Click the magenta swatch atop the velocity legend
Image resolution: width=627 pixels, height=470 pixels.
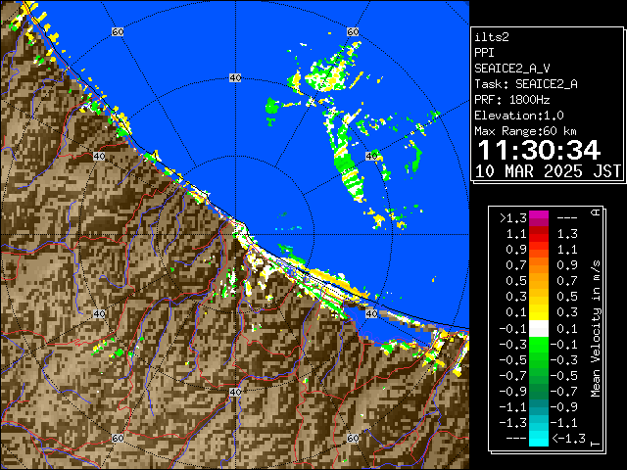point(539,215)
